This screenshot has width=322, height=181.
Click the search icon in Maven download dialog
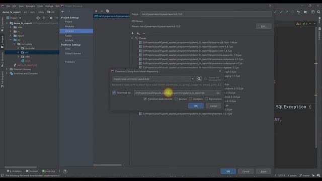(x=199, y=79)
